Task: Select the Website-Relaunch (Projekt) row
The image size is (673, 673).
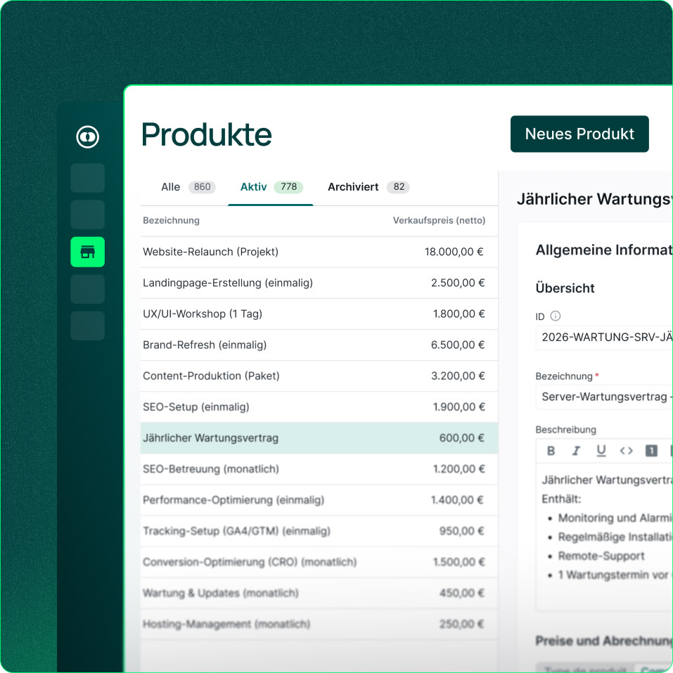Action: [x=319, y=252]
